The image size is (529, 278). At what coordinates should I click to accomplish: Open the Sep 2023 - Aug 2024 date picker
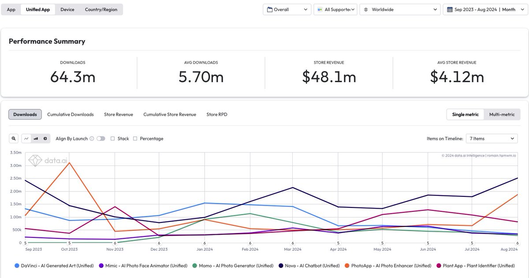click(x=485, y=9)
